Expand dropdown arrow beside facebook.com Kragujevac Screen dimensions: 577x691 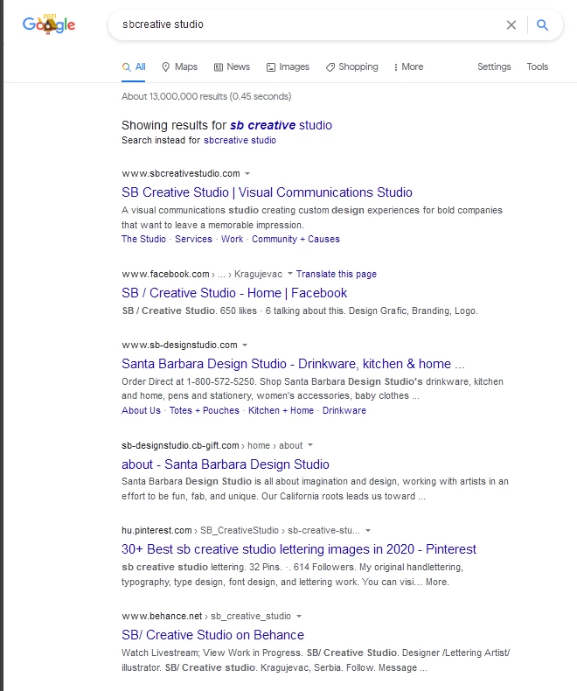tap(290, 274)
